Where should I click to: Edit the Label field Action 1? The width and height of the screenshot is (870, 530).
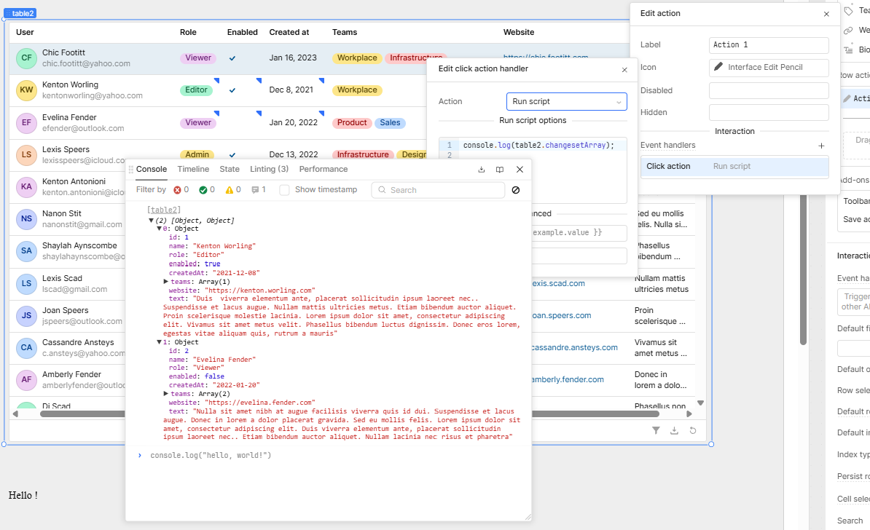tap(769, 45)
